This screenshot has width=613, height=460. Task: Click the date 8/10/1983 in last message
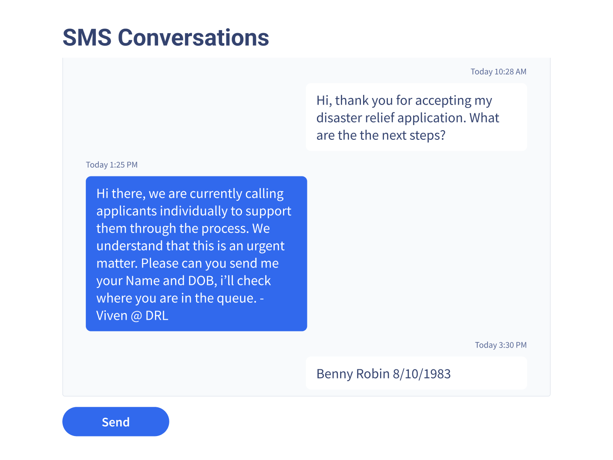[421, 374]
